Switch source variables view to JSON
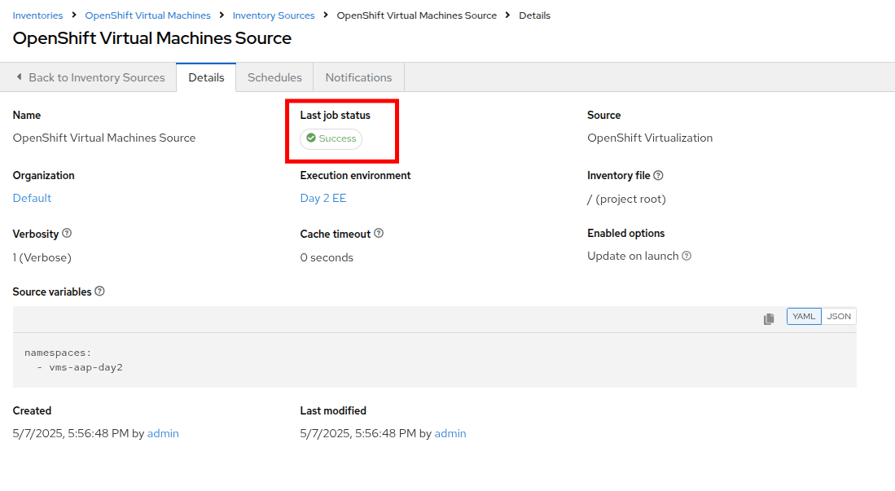This screenshot has width=895, height=491. click(839, 317)
